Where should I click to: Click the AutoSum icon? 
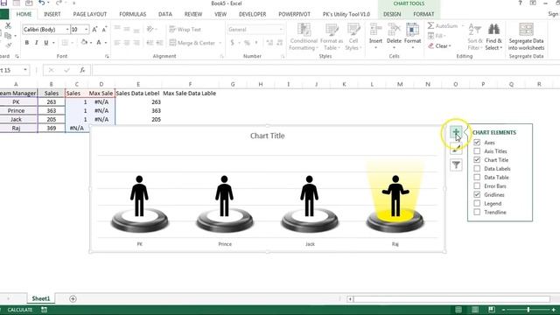pos(431,25)
